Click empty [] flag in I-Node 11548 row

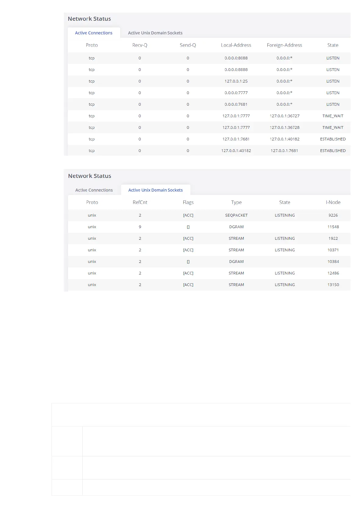click(188, 227)
